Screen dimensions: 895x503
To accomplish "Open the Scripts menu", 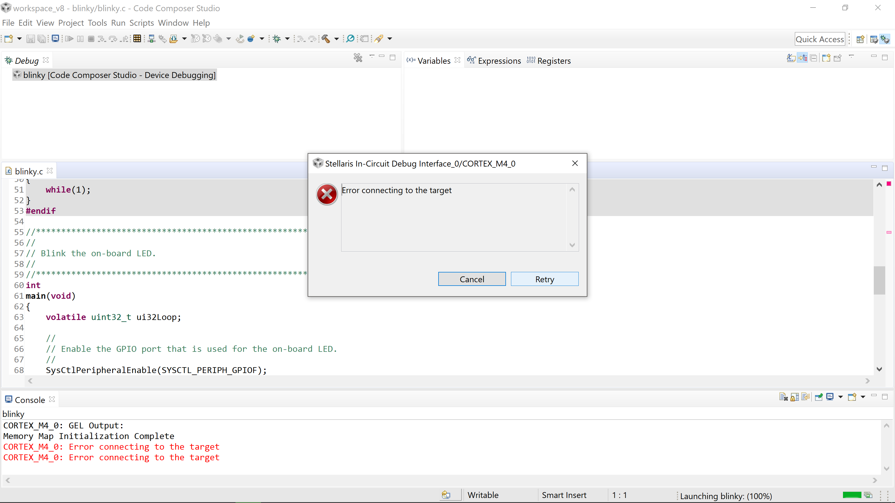I will tap(142, 23).
